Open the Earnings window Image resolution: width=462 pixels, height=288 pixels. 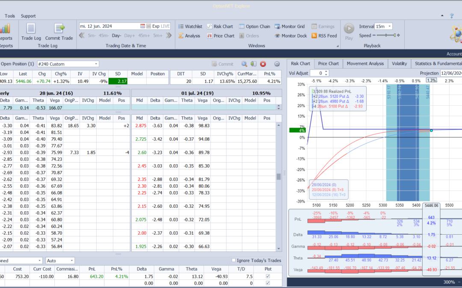coord(323,26)
